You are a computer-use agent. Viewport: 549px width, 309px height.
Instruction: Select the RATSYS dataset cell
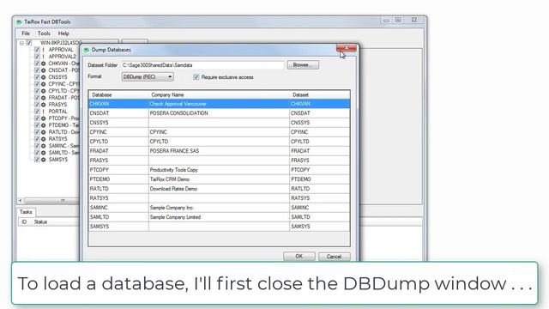(x=320, y=198)
